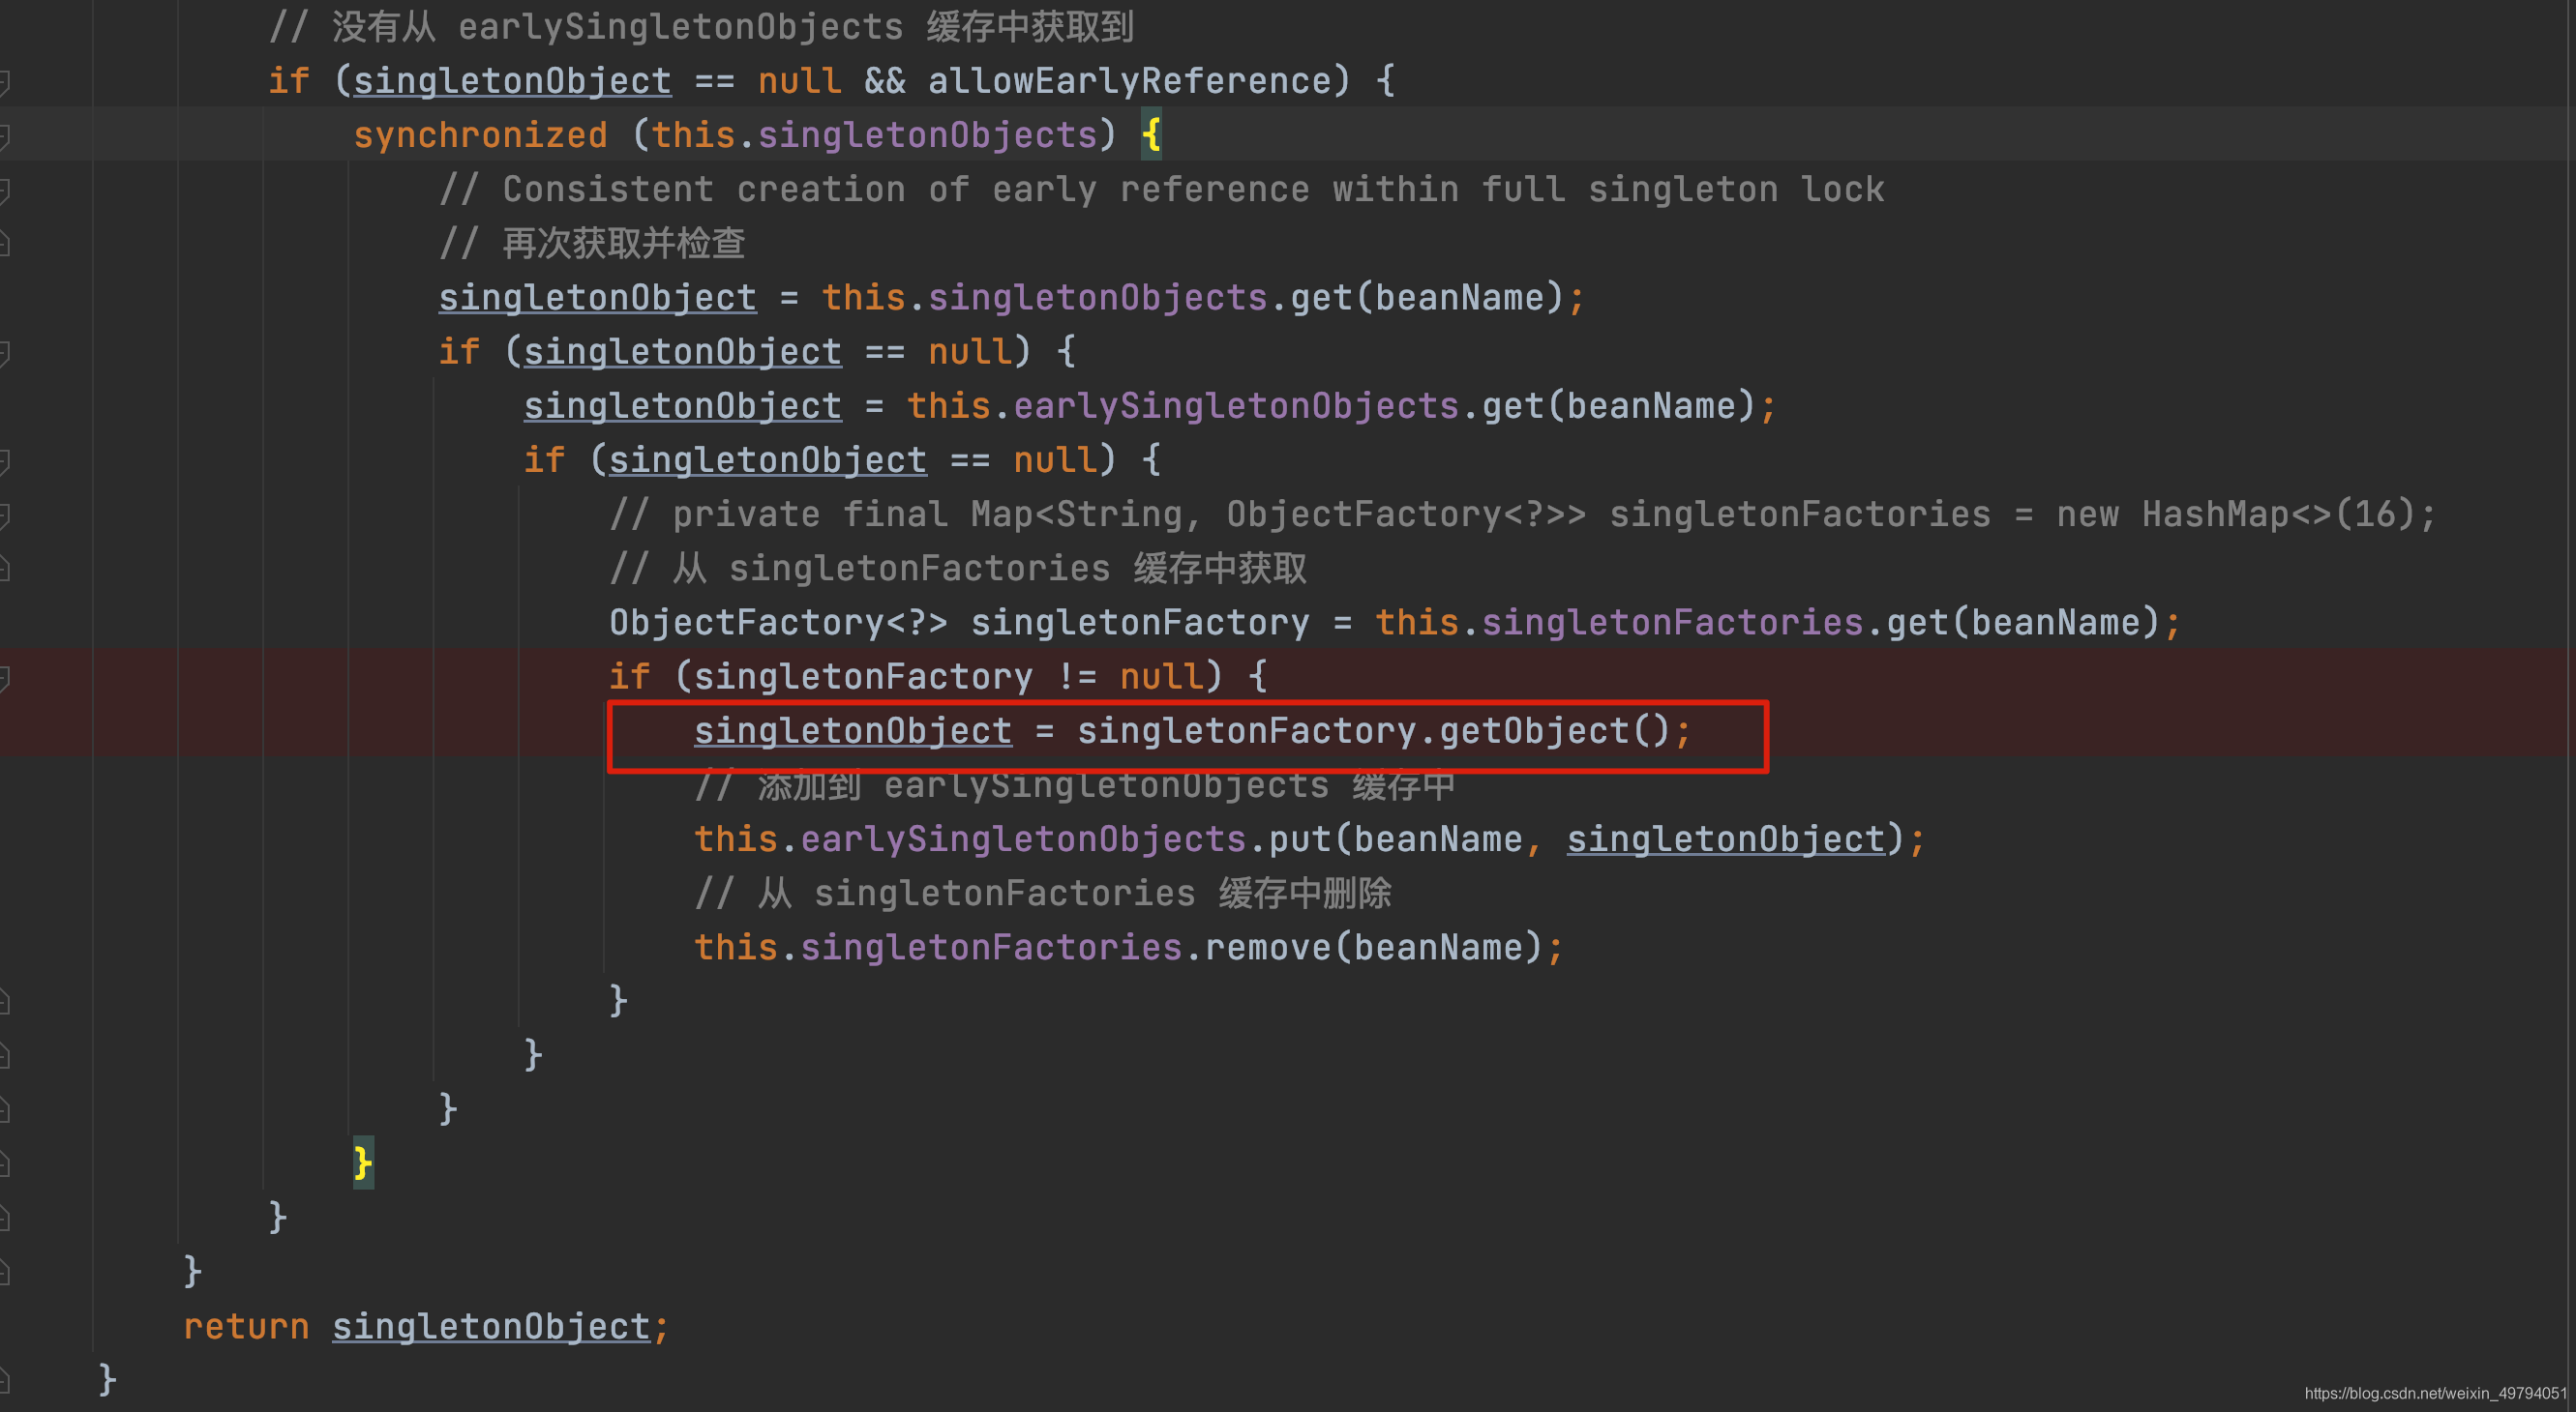The width and height of the screenshot is (2576, 1412).
Task: Click the singletonFactory.getObject() line
Action: [1200, 730]
